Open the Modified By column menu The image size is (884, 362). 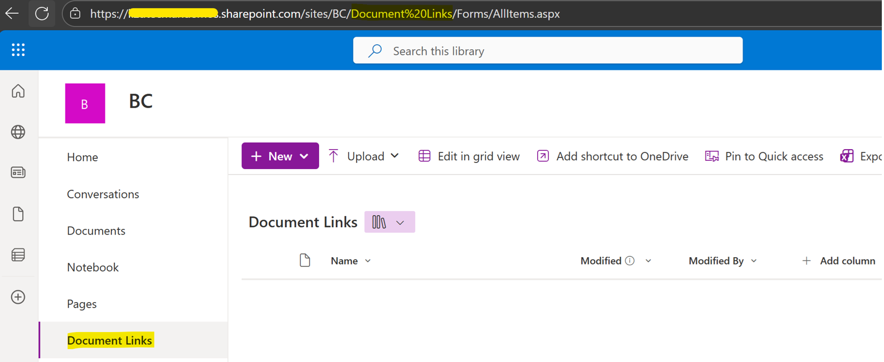pyautogui.click(x=723, y=261)
